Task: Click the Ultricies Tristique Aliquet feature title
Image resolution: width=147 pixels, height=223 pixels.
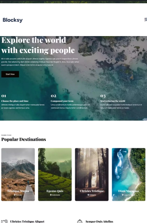Action: coord(27,221)
